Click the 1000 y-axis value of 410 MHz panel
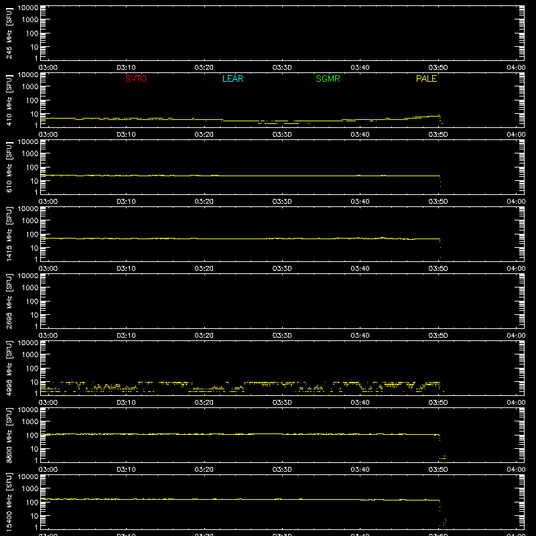Screen dimensions: 536x536 coord(30,87)
